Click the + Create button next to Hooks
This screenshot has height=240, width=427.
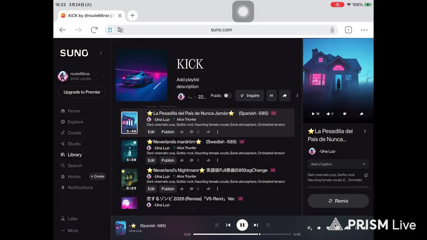97,177
